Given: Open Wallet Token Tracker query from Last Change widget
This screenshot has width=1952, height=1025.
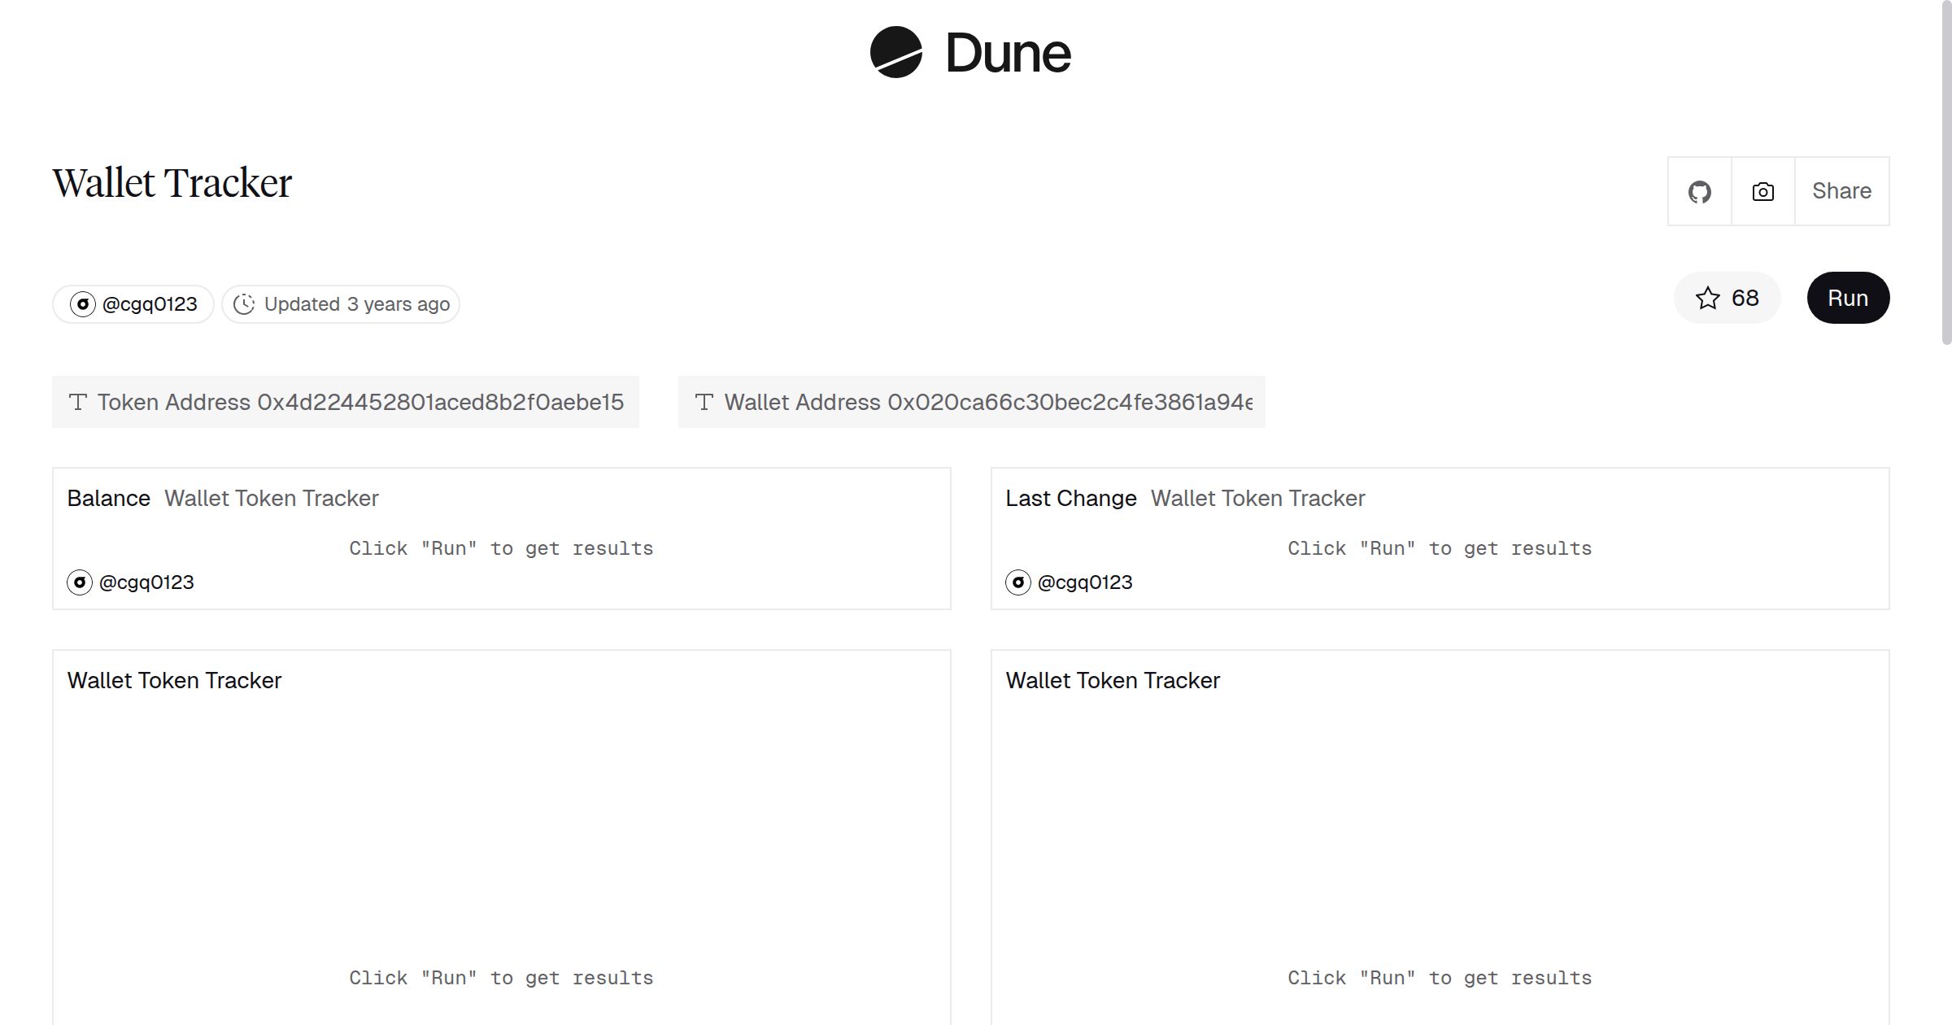Looking at the screenshot, I should [1257, 498].
